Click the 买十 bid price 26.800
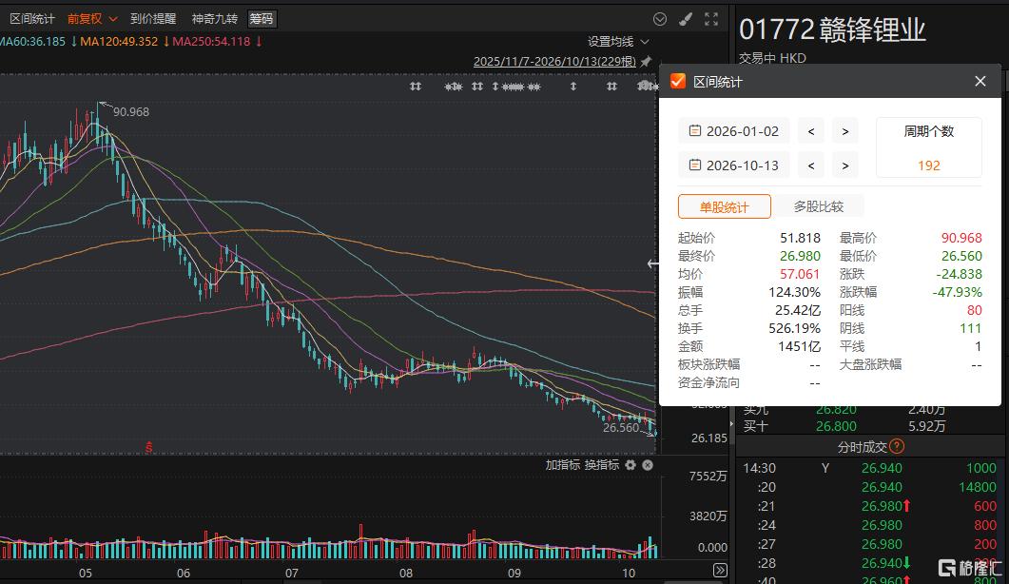This screenshot has width=1009, height=584. pyautogui.click(x=836, y=426)
